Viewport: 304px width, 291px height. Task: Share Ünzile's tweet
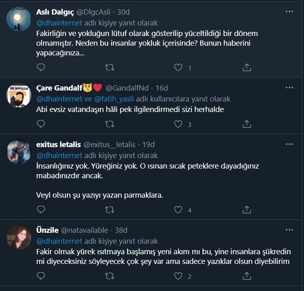(x=246, y=276)
